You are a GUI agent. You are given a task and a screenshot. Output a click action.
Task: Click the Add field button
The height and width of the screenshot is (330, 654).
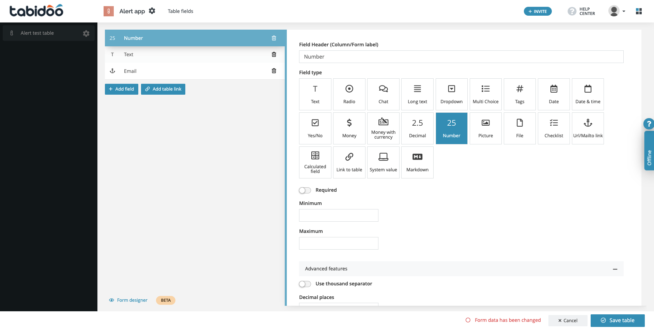121,89
